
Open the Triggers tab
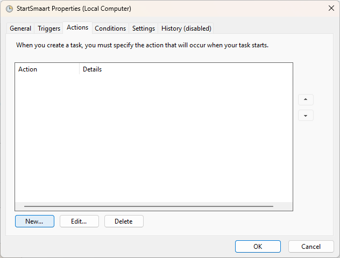[x=49, y=28]
